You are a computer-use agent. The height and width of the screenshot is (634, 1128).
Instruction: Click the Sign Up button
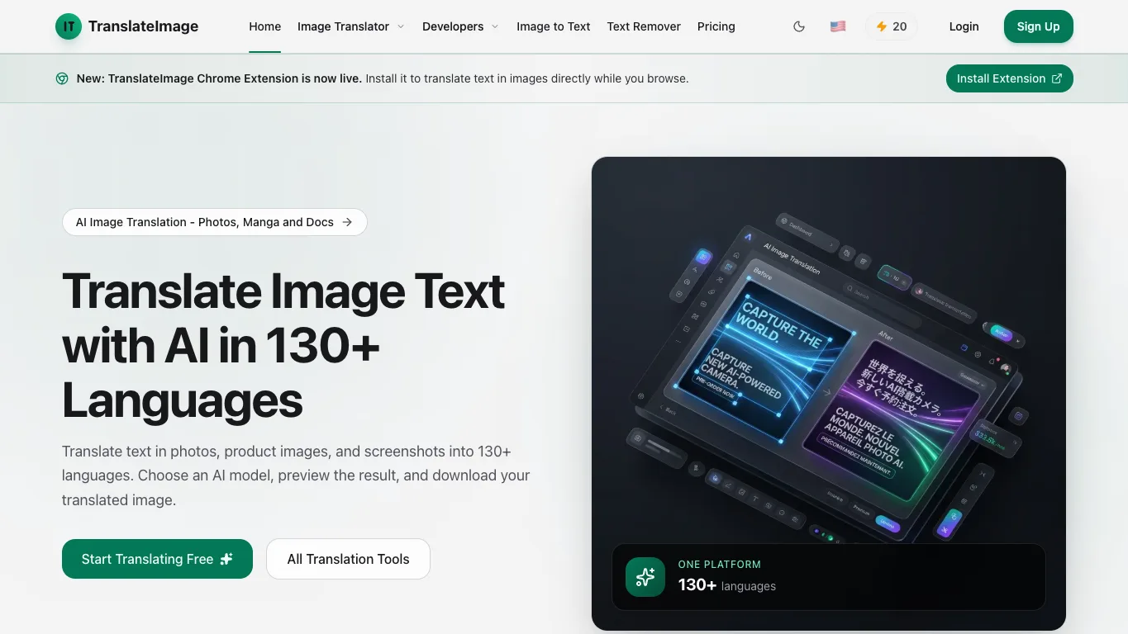[1038, 26]
